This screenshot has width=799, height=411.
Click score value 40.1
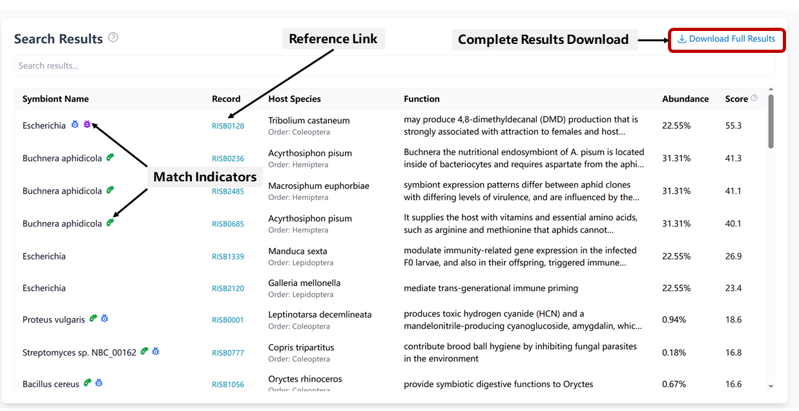point(733,224)
